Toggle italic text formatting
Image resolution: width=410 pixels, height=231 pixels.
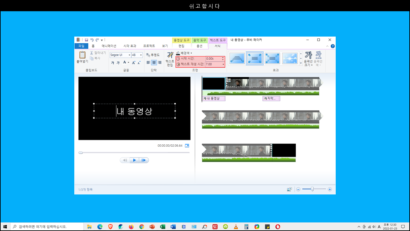118,63
